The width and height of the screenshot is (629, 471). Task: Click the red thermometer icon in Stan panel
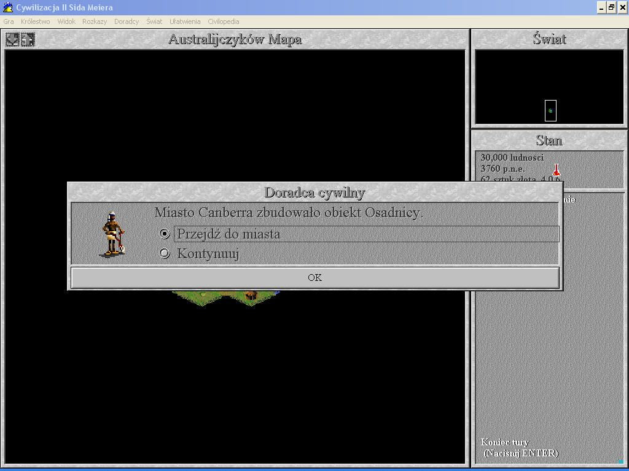[556, 170]
